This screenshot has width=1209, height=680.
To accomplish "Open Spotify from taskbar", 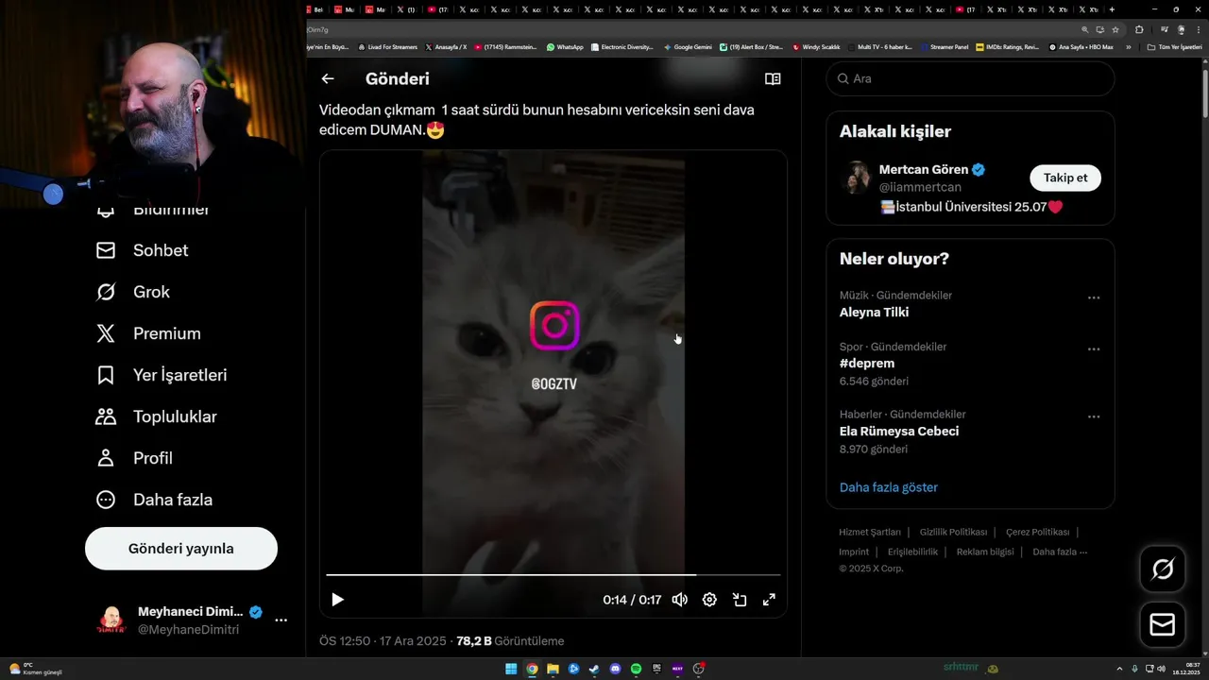I will coord(636,669).
